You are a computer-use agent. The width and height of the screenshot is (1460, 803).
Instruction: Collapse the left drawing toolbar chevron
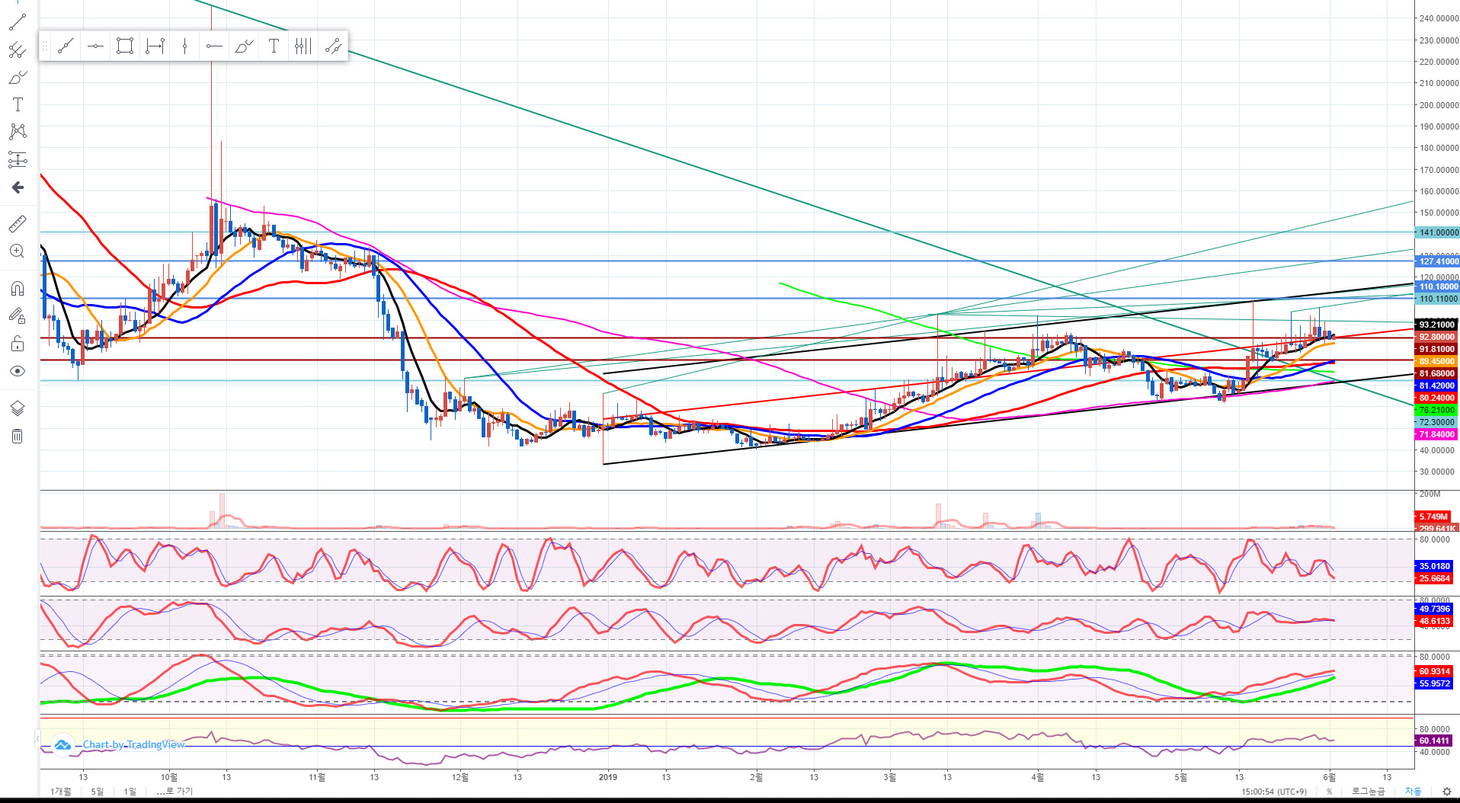(37, 738)
